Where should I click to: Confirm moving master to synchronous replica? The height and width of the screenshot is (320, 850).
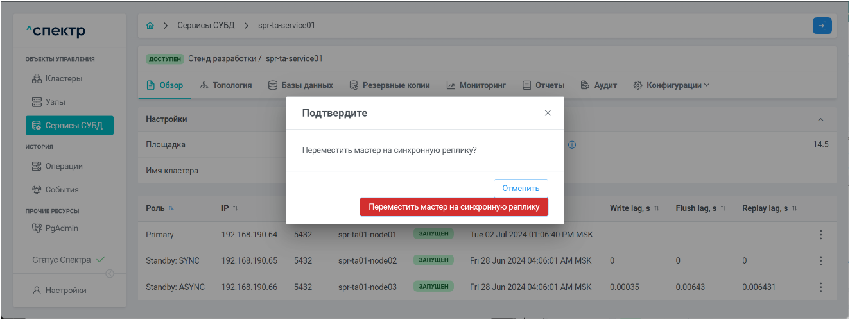[454, 206]
